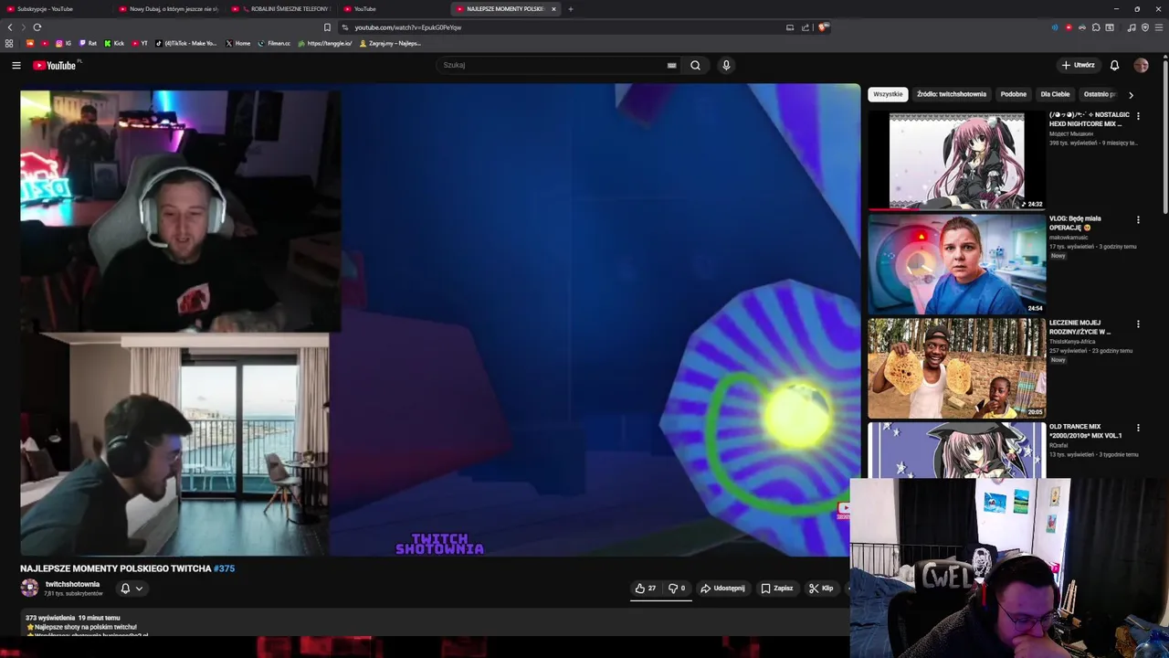Click the video player to pause playback

tap(440, 320)
